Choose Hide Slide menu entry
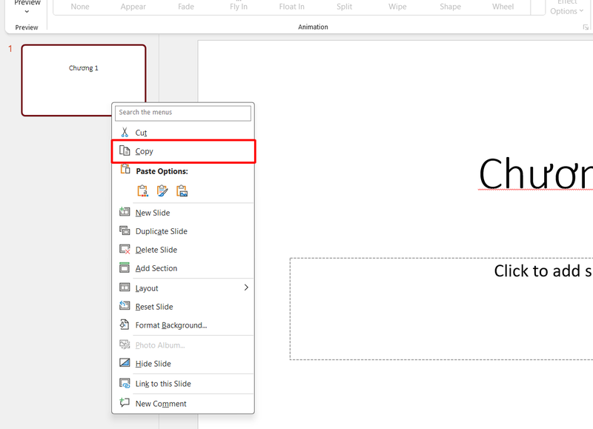Viewport: 593px width, 429px height. coord(183,364)
